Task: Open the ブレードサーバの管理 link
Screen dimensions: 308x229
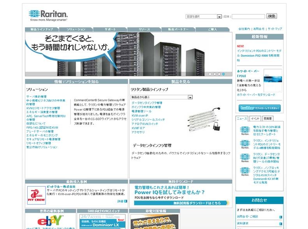Action: point(40,131)
